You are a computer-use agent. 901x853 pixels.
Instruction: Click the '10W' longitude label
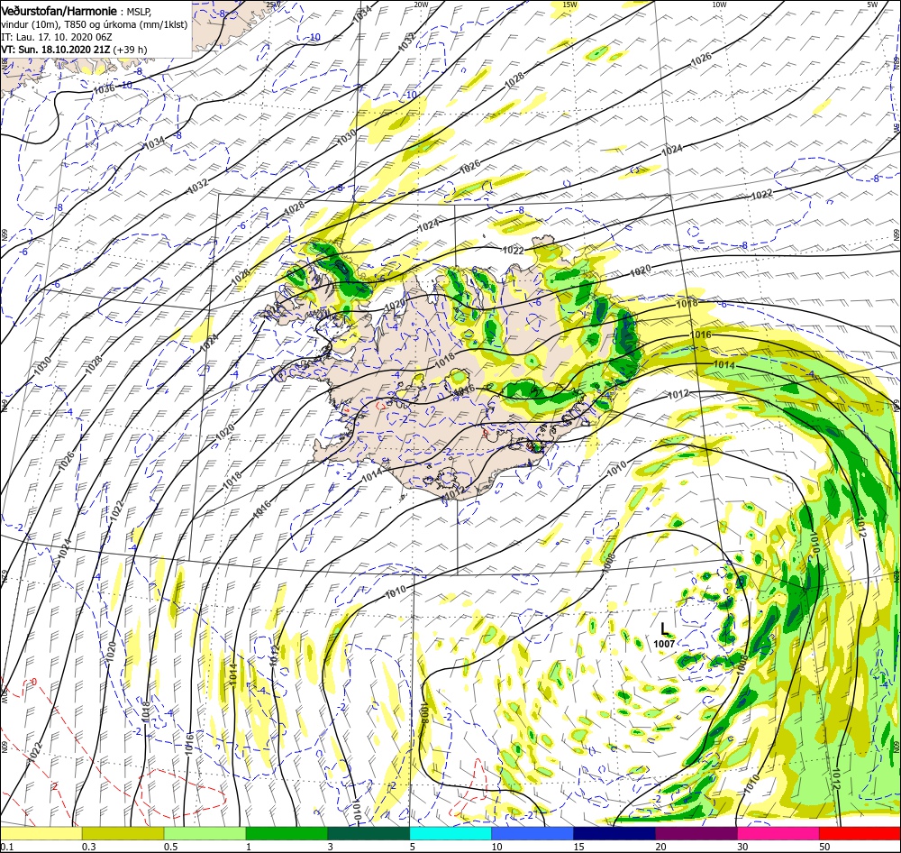[x=719, y=5]
